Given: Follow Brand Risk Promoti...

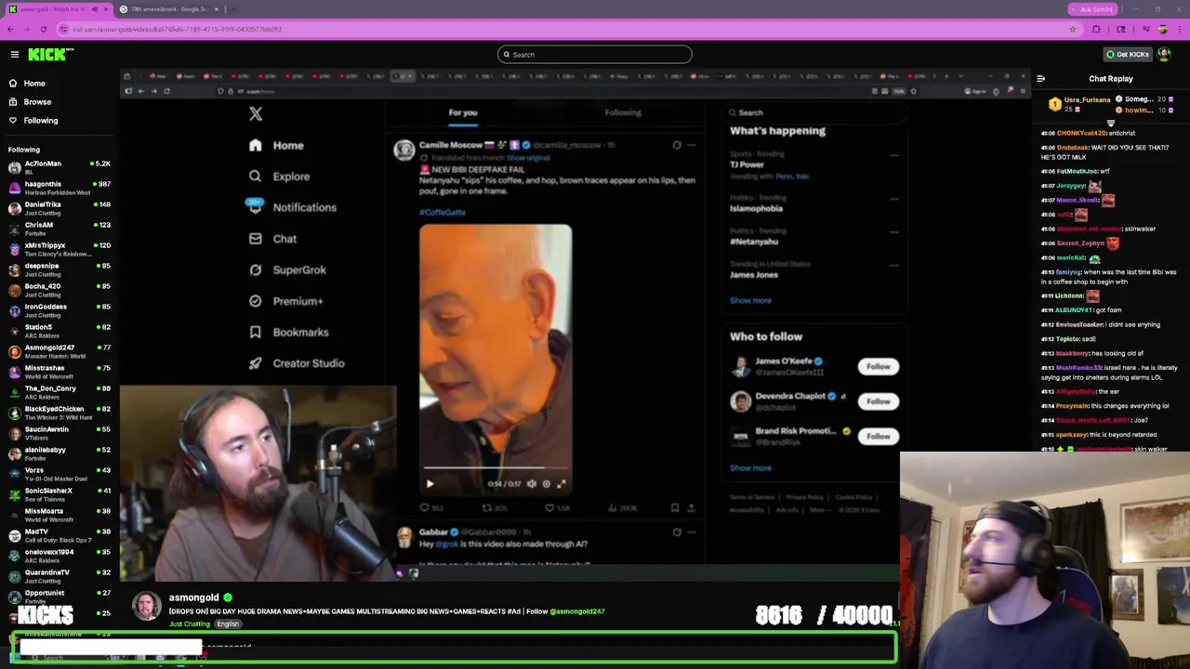Looking at the screenshot, I should [x=878, y=436].
